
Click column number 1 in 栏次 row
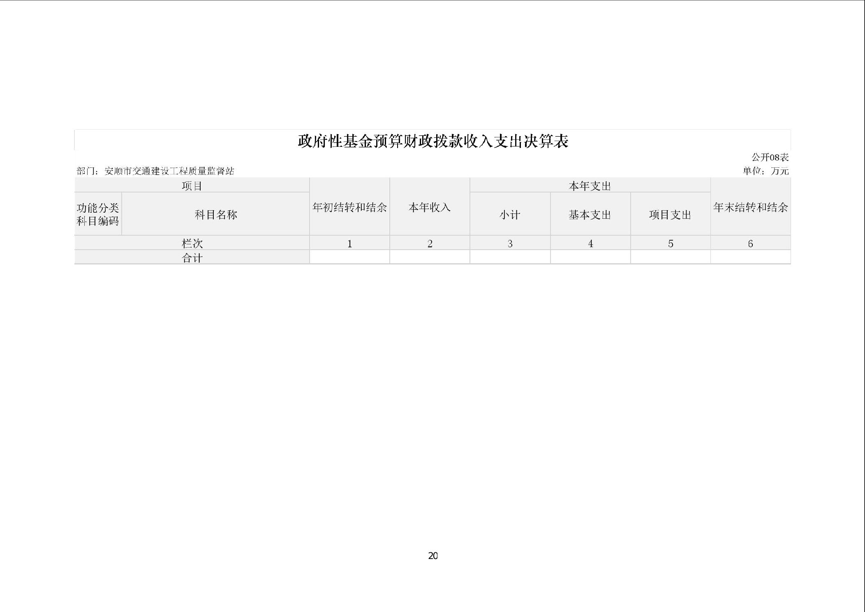(x=349, y=243)
